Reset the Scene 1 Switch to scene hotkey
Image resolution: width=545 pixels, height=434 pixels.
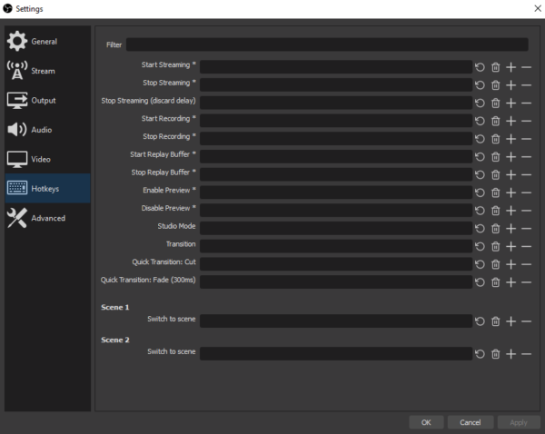point(480,321)
